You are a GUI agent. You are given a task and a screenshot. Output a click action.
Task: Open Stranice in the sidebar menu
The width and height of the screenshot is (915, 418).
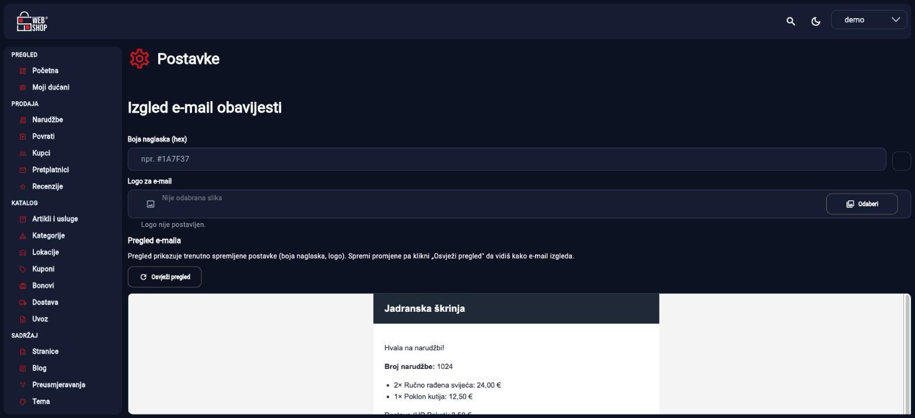pos(45,351)
